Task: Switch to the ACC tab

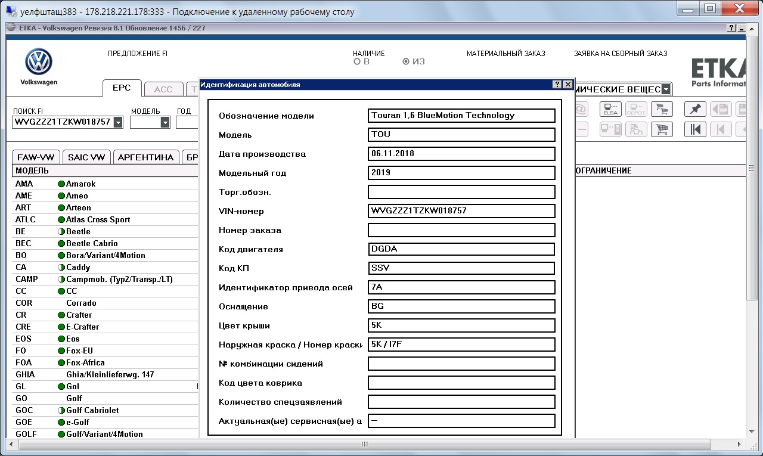Action: pyautogui.click(x=163, y=89)
